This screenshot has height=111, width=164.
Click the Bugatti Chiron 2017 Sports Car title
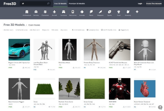[19, 62]
